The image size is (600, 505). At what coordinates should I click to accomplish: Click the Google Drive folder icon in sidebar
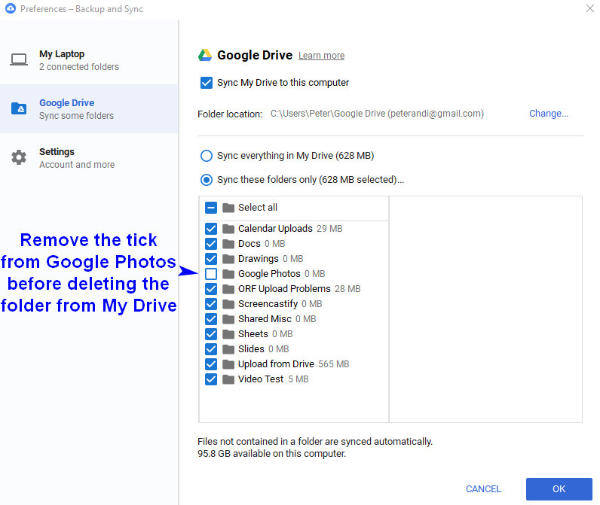click(19, 108)
